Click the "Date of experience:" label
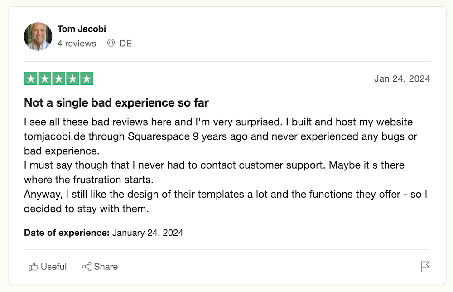The image size is (453, 292). 67,233
